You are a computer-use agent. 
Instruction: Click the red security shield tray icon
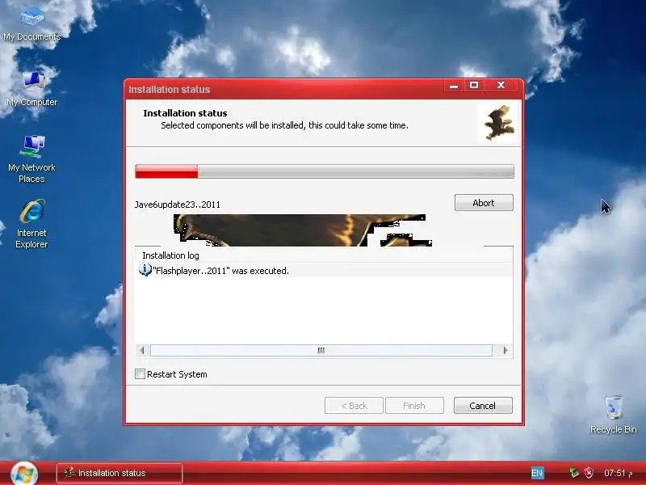(x=589, y=473)
